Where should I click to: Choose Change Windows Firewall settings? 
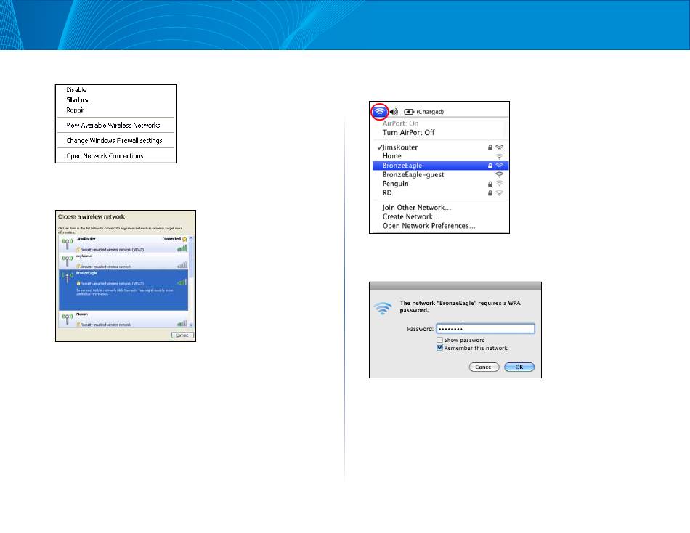114,141
